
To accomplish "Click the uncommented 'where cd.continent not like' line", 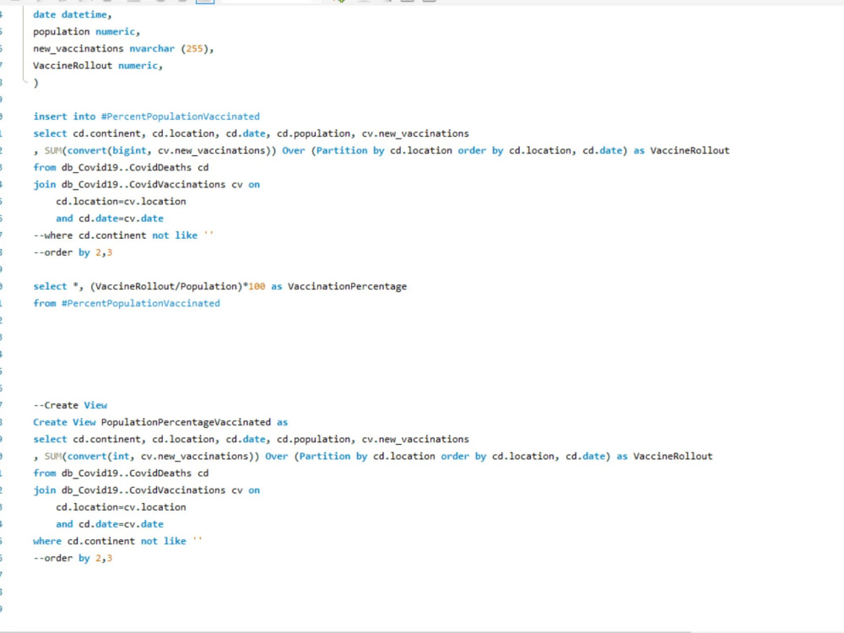I will (x=117, y=541).
